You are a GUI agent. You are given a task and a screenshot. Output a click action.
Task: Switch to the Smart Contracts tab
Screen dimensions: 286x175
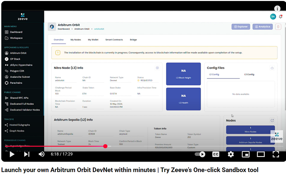click(114, 40)
